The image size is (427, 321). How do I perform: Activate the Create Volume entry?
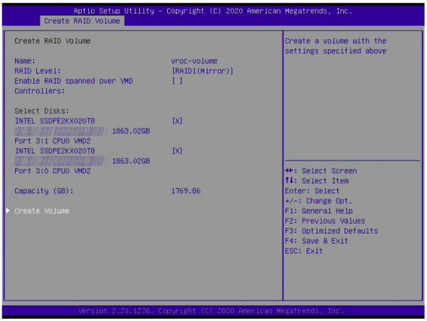click(x=42, y=211)
